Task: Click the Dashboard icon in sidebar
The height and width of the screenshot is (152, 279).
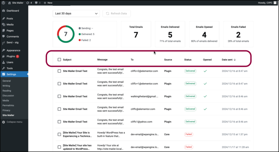Action: [x=4, y=11]
